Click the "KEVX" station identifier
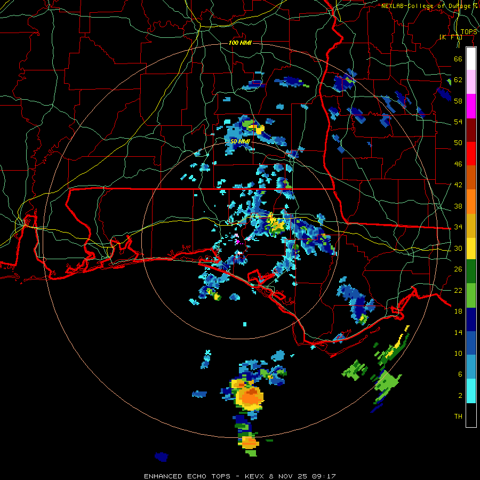Image resolution: width=480 pixels, height=480 pixels. click(x=255, y=476)
